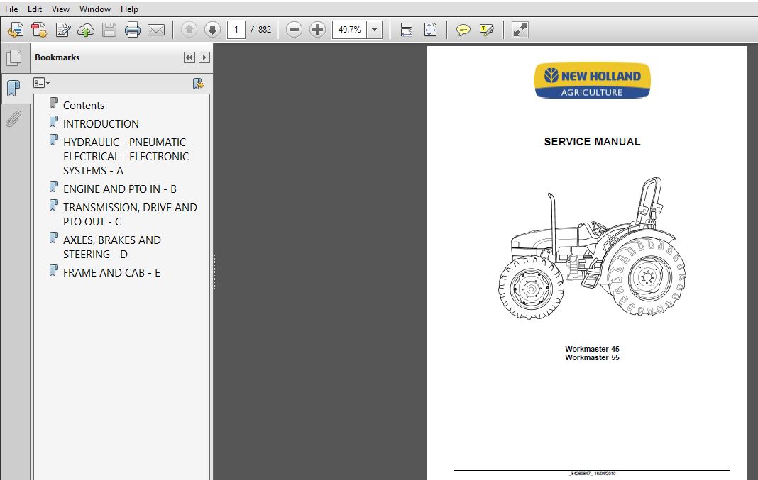Open the HYDRAULIC - PNEUMATIC - ELECTRICAL bookmark
Screen dimensions: 758x480
(x=128, y=157)
